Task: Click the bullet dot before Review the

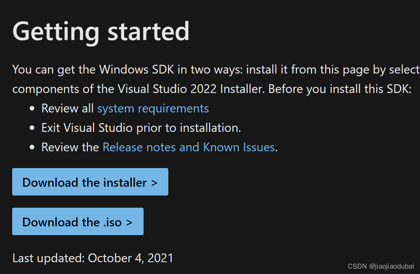Action: 32,147
